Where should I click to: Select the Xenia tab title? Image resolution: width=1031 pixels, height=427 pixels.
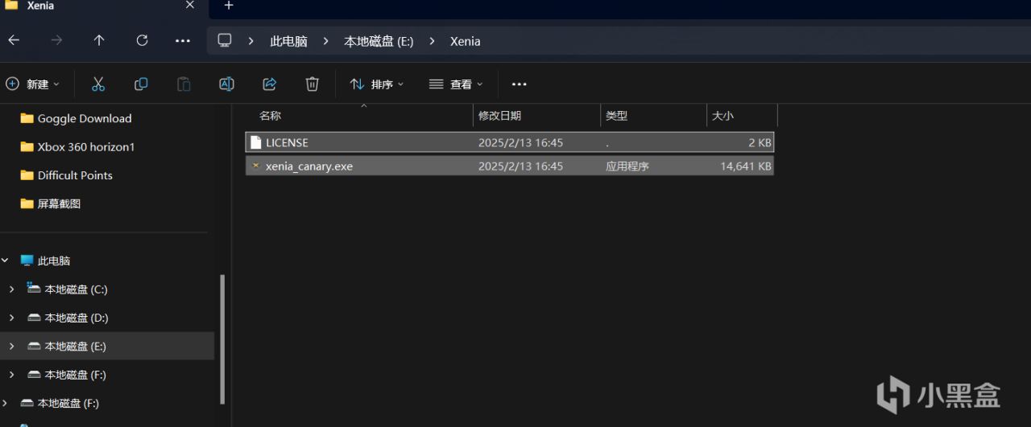click(40, 5)
